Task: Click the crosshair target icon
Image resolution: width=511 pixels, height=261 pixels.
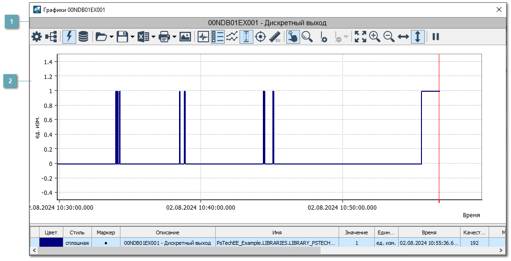Action: (x=261, y=37)
